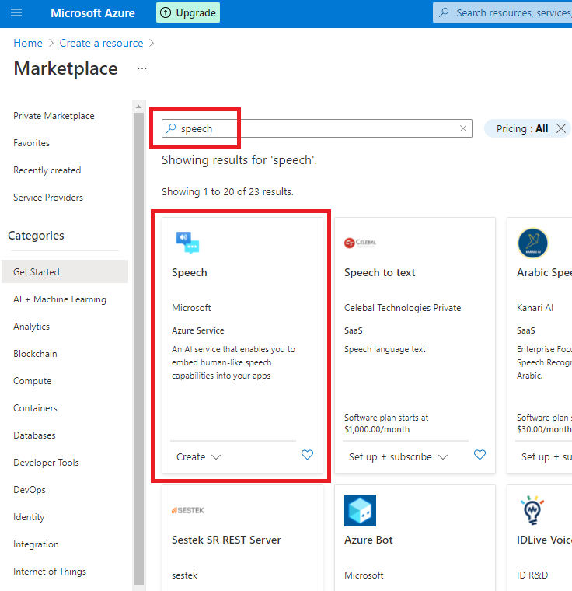This screenshot has height=591, width=572.
Task: Remove the Pricing : All filter
Action: coord(561,129)
